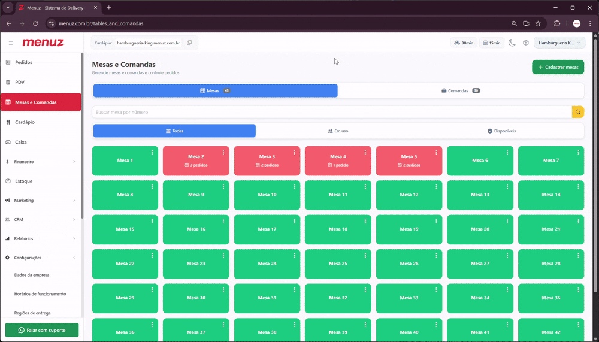Open the Mesa 4 card with 1 pedido

point(338,161)
